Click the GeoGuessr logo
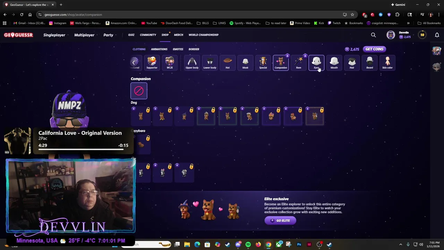444x250 pixels. click(x=18, y=35)
